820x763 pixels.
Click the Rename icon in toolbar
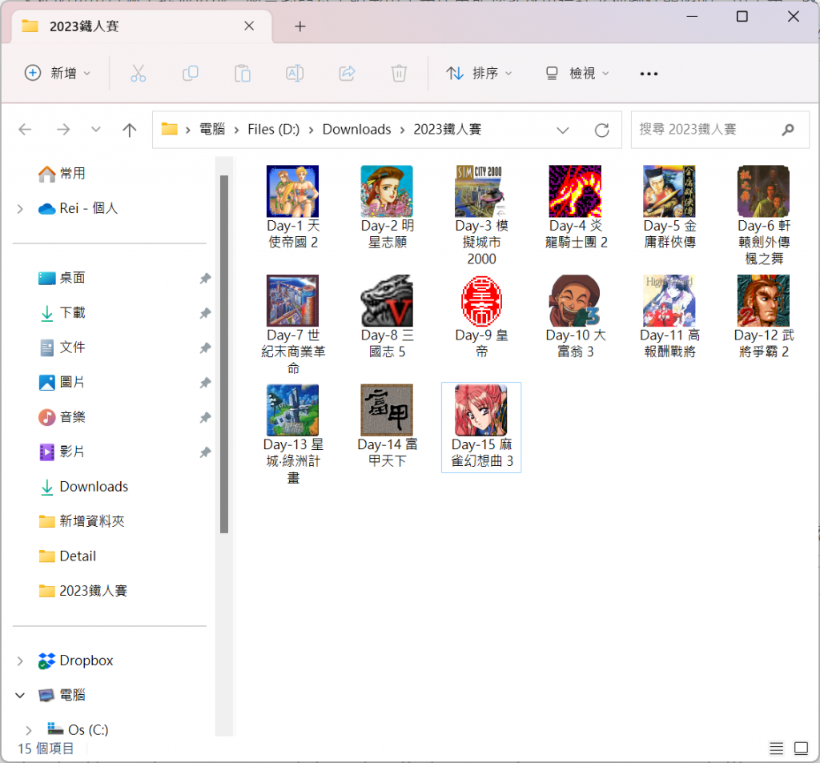[295, 73]
